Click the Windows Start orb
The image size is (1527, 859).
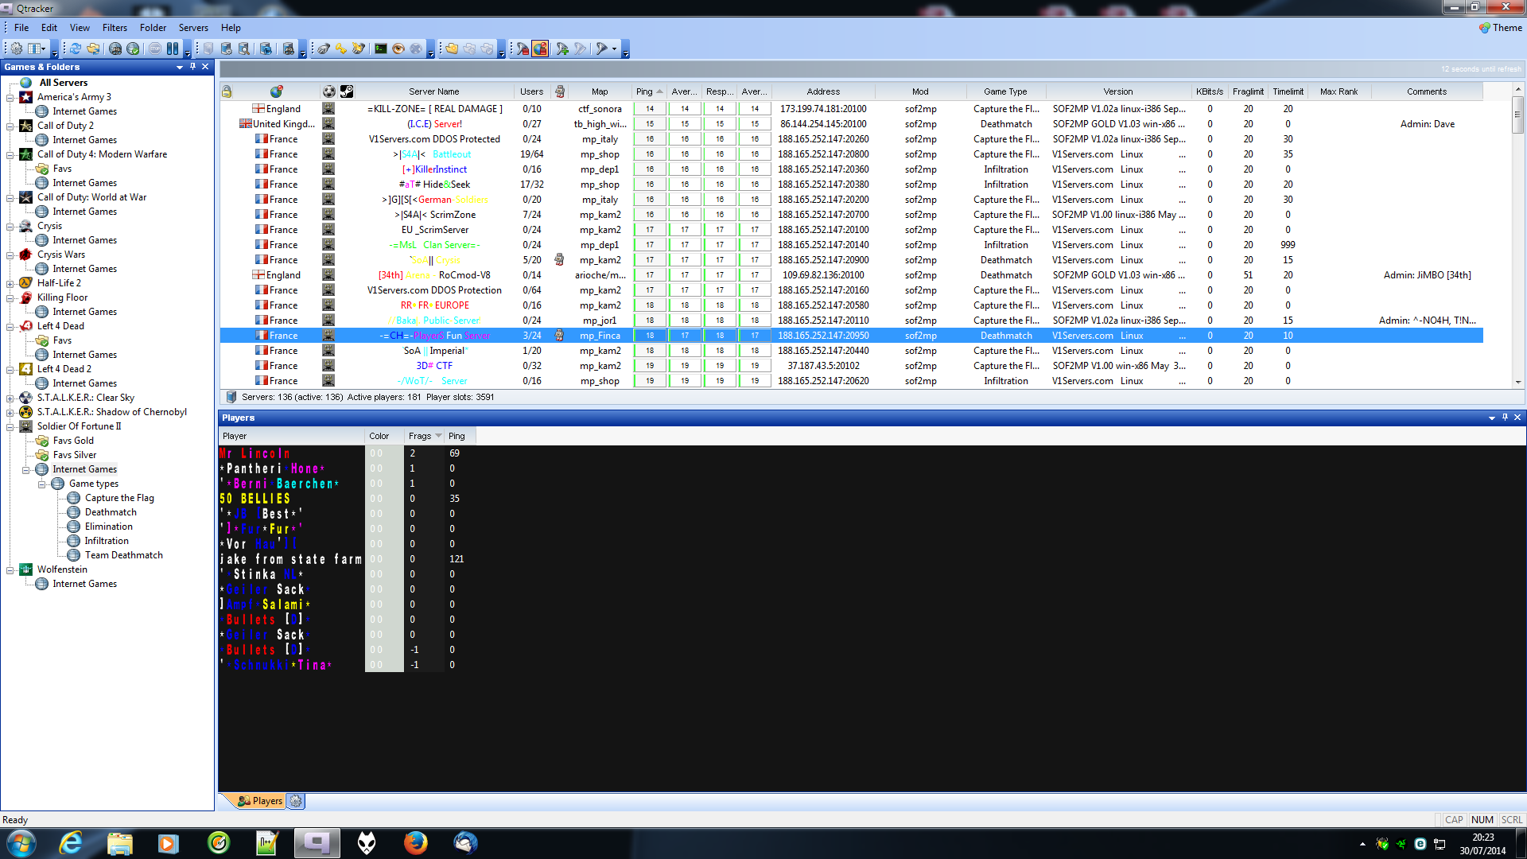21,842
